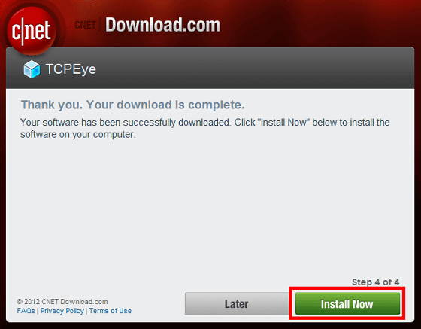The height and width of the screenshot is (329, 421).
Task: Click the "Thank you. Your download is complete." heading
Action: coord(133,105)
